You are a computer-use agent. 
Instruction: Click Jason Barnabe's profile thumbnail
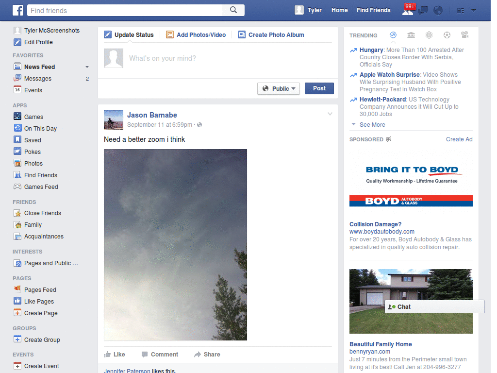pyautogui.click(x=114, y=120)
